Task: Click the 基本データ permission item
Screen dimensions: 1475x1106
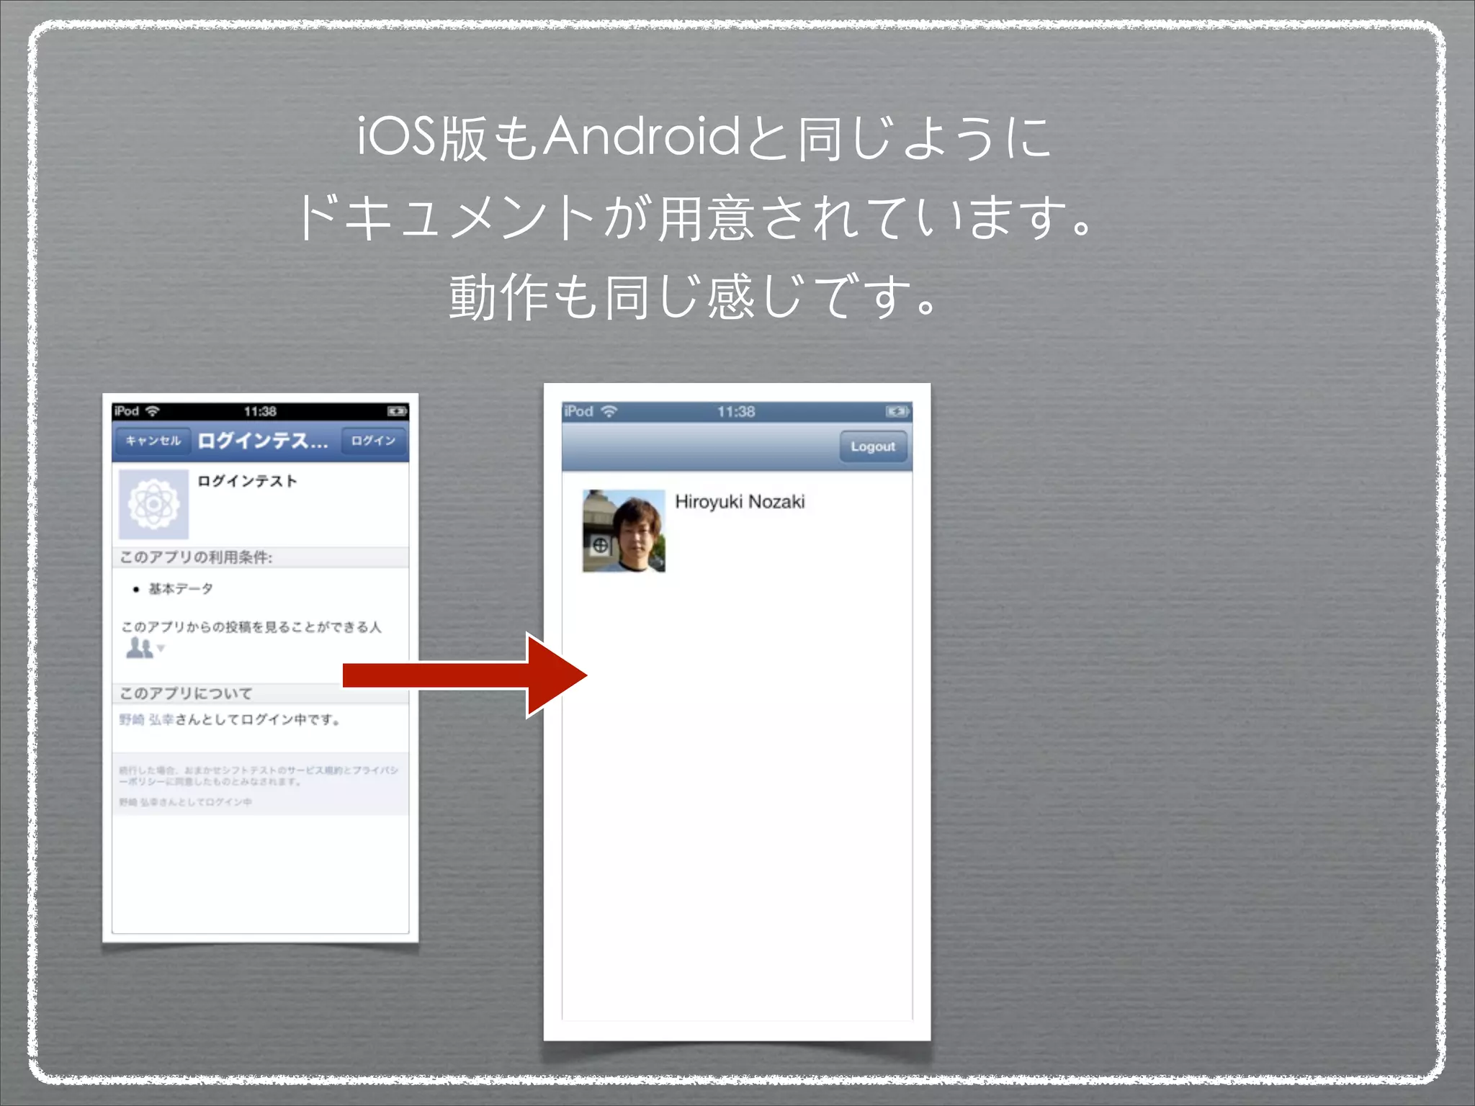Action: point(180,589)
